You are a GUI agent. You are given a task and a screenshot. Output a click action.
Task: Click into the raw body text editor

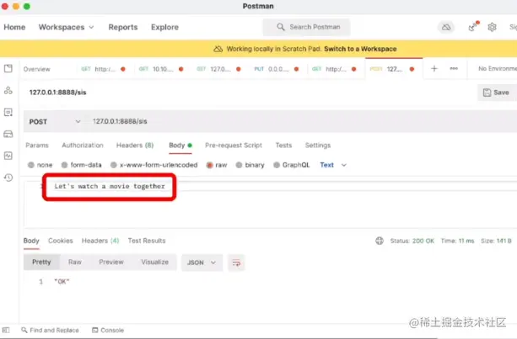[271, 204]
